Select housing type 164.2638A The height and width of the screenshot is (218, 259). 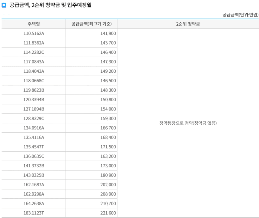(34, 203)
